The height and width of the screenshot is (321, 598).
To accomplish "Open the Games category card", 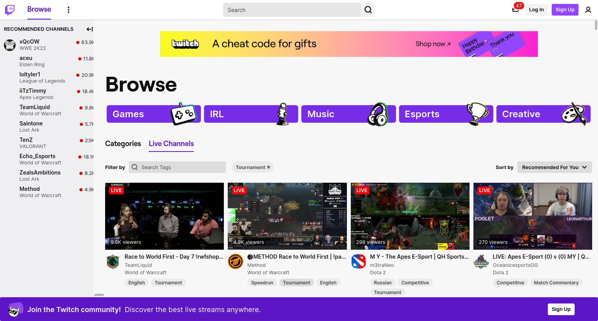I will 154,114.
